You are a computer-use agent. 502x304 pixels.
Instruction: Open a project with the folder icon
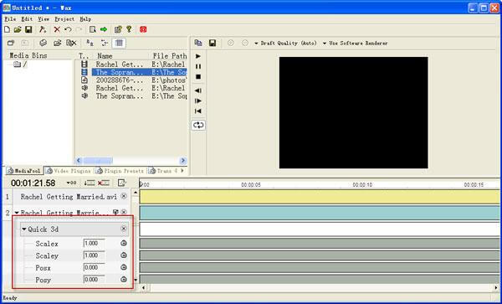[18, 29]
